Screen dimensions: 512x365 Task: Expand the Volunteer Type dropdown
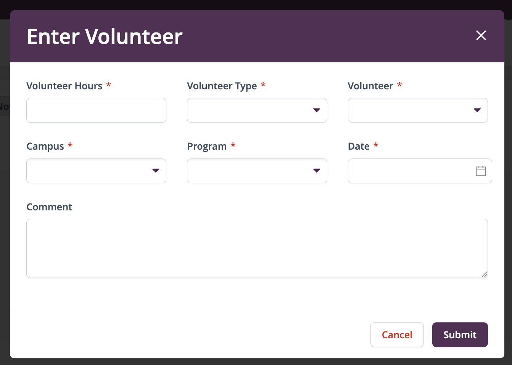click(257, 110)
